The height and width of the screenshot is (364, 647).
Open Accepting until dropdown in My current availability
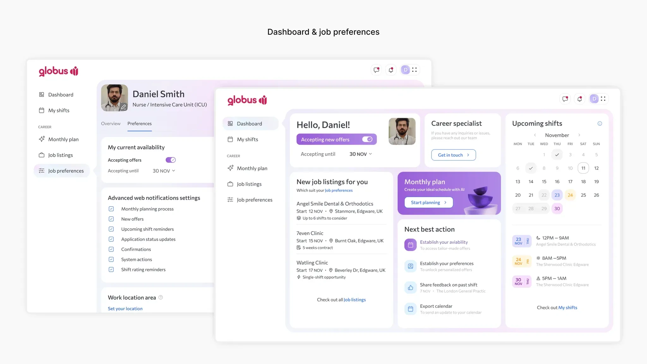click(164, 171)
